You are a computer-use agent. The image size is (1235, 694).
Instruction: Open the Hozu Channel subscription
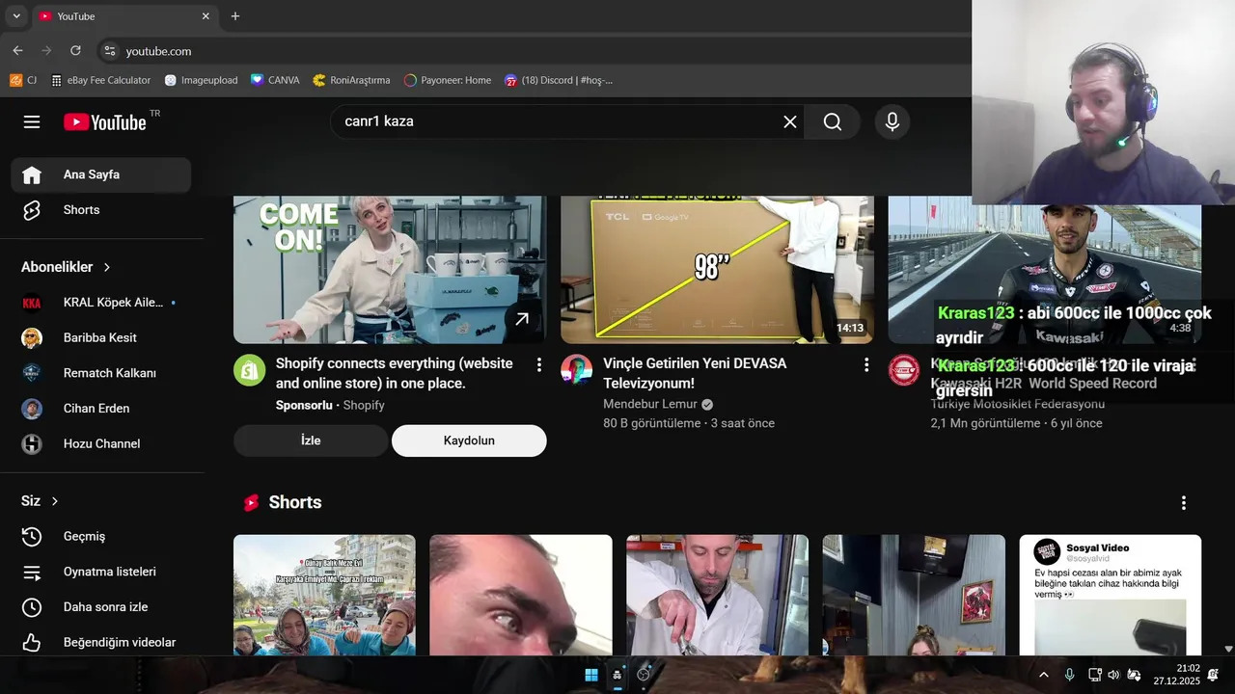pos(101,443)
